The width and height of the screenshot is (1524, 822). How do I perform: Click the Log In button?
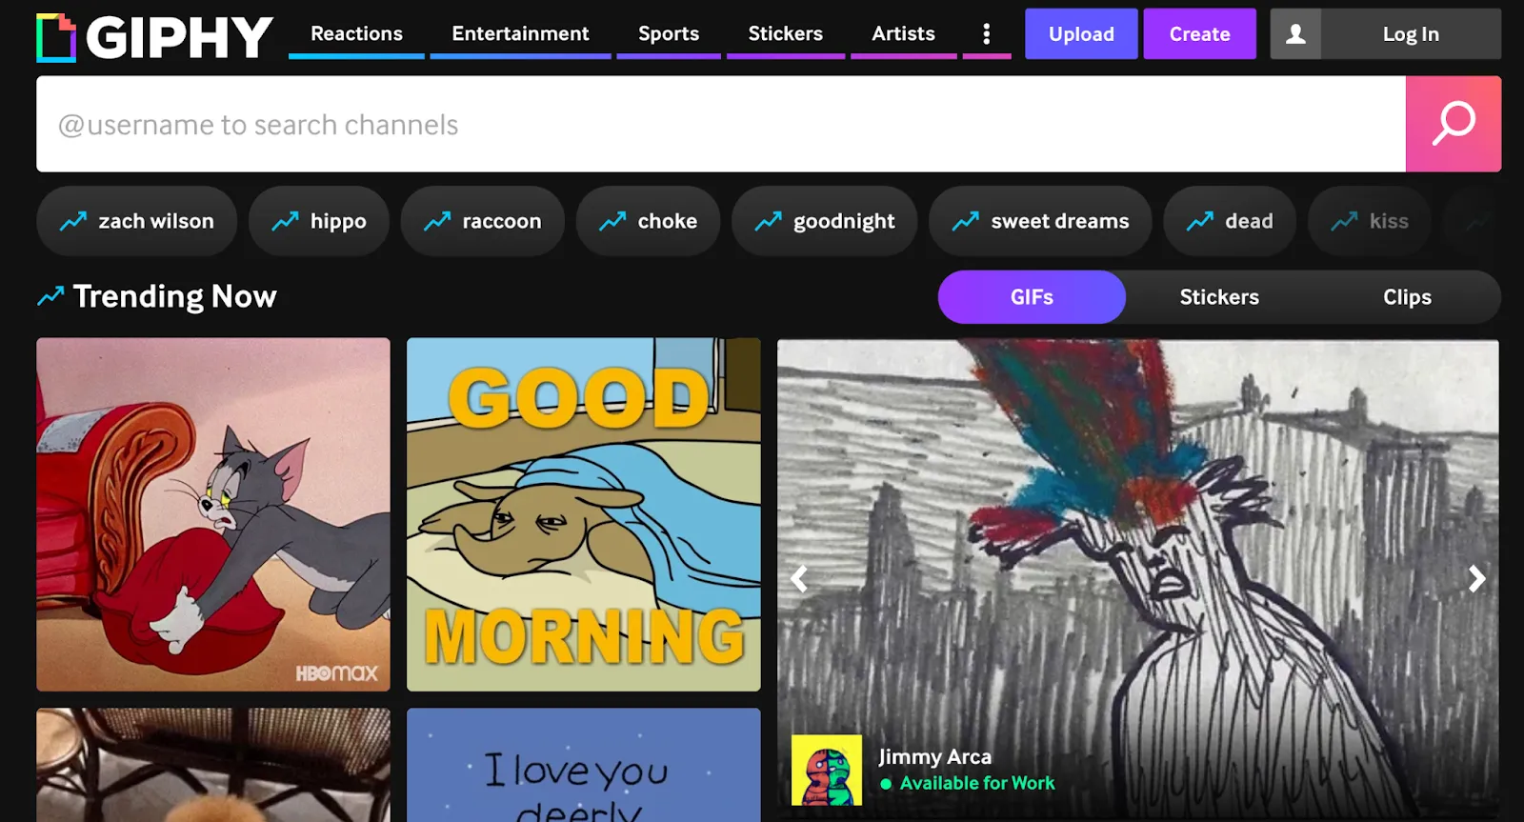coord(1411,34)
